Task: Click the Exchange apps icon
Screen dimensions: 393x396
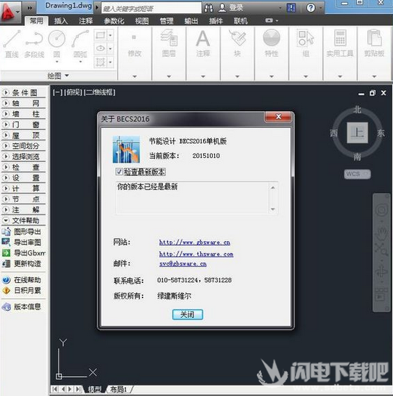Action: pyautogui.click(x=292, y=8)
